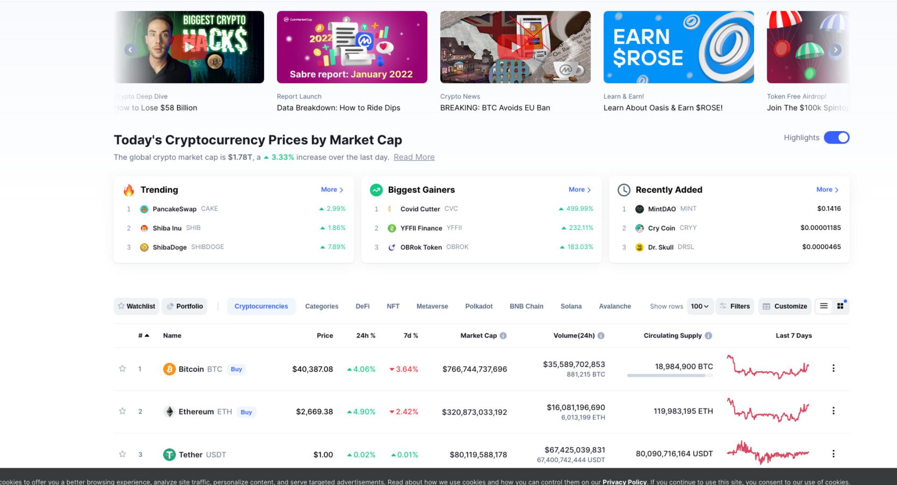Toggle the Highlights switch off
897x485 pixels.
click(x=837, y=138)
